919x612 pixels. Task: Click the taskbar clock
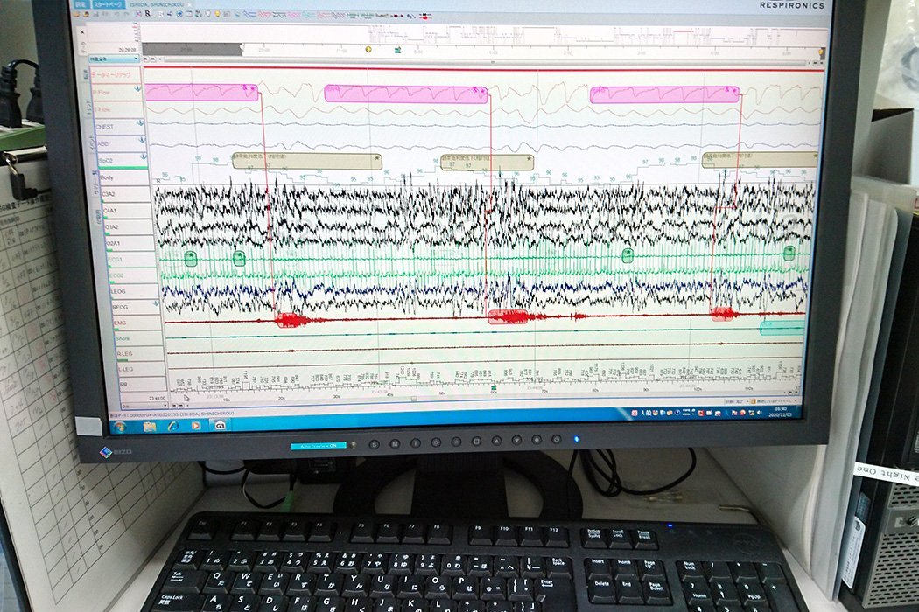point(780,411)
